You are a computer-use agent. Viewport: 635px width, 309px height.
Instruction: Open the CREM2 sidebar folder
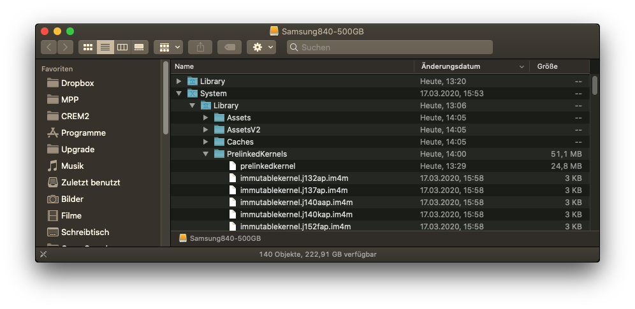coord(68,116)
